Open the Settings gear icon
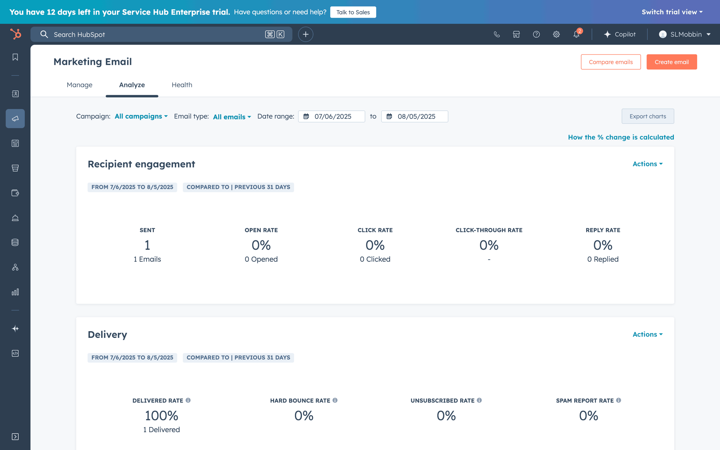Viewport: 720px width, 450px height. [x=556, y=34]
